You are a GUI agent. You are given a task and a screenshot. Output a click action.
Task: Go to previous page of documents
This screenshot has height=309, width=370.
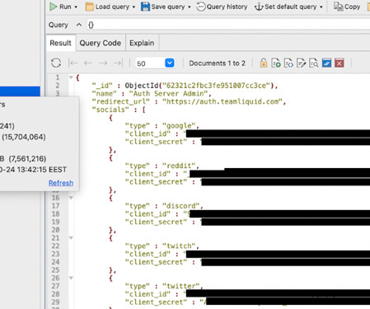tap(88, 63)
